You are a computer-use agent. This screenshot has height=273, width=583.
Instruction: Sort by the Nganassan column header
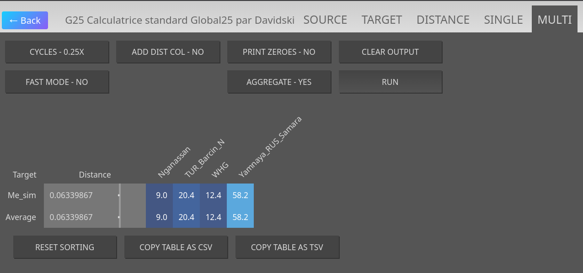point(174,163)
